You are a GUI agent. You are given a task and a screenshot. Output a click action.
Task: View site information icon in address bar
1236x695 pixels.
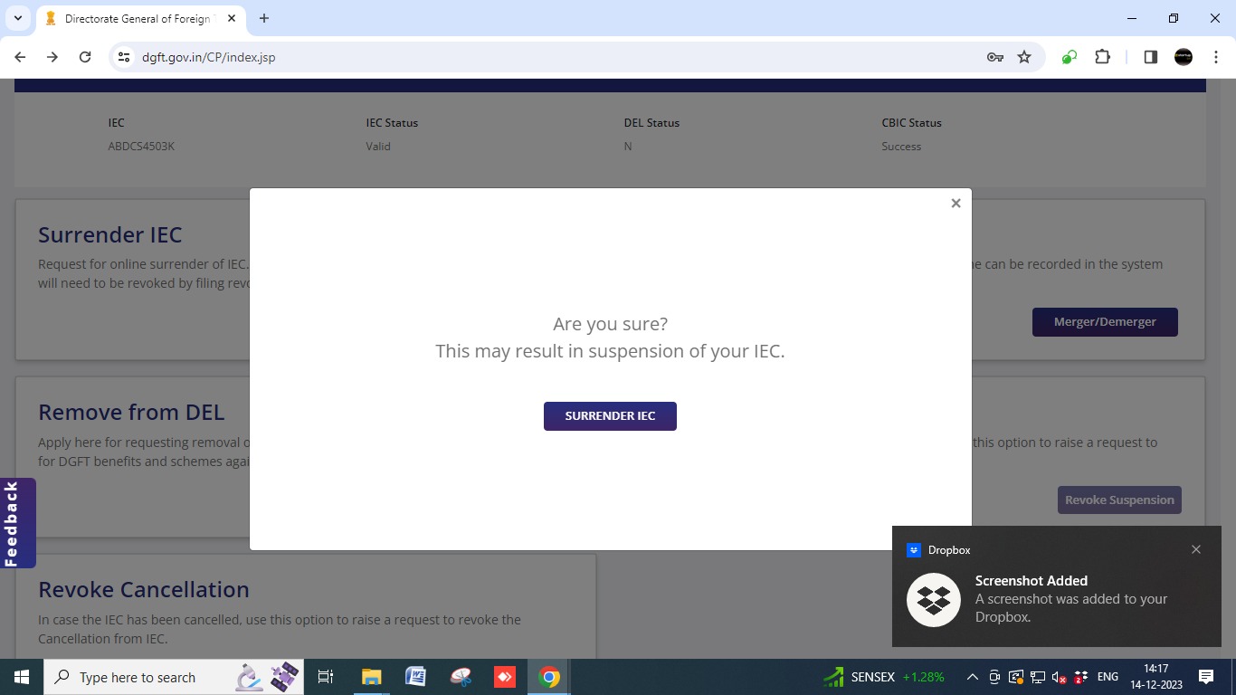coord(125,57)
